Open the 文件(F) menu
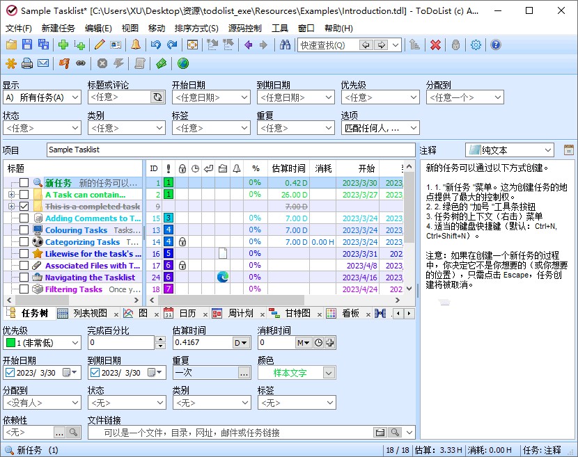The width and height of the screenshot is (578, 457). pyautogui.click(x=18, y=29)
